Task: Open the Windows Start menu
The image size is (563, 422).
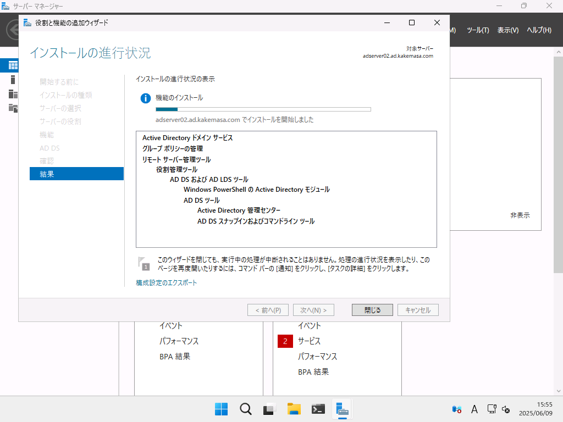Action: (x=221, y=409)
